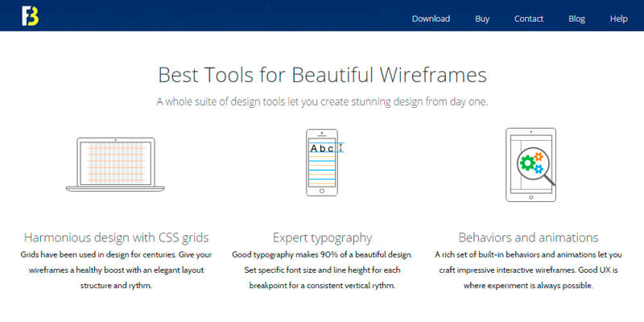Click the phone typography illustration
This screenshot has width=644, height=322.
pyautogui.click(x=322, y=163)
